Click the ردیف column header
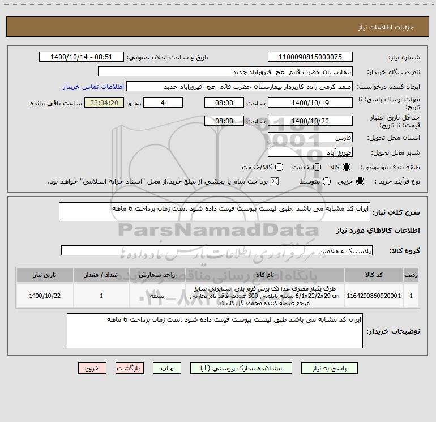This screenshot has width=436, height=422. click(411, 275)
